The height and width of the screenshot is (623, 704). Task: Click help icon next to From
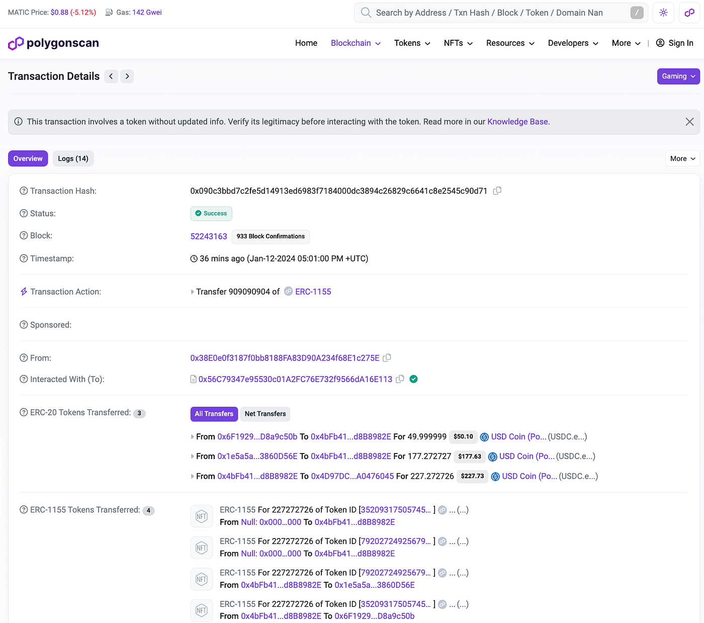(24, 358)
